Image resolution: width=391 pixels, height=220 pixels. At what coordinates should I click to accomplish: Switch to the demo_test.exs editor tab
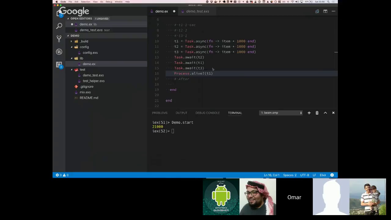pos(198,11)
